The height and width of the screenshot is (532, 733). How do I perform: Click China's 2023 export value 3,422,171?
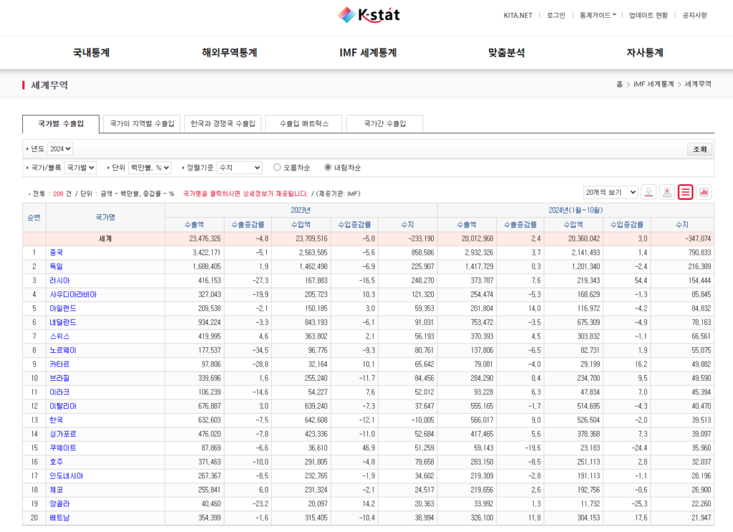click(x=207, y=253)
